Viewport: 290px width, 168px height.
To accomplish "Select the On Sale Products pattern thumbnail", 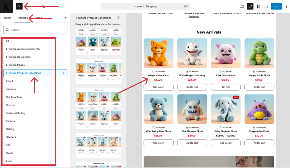I will click(98, 145).
